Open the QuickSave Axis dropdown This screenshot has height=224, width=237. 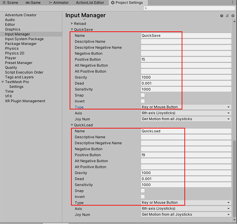pyautogui.click(x=186, y=113)
